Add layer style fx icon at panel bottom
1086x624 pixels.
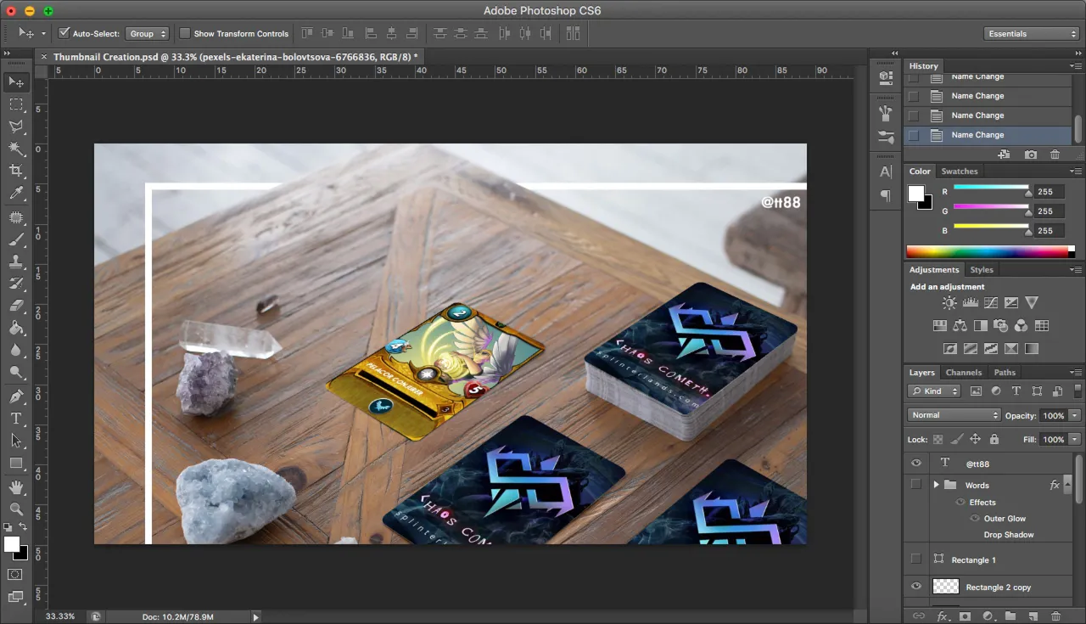pyautogui.click(x=943, y=616)
